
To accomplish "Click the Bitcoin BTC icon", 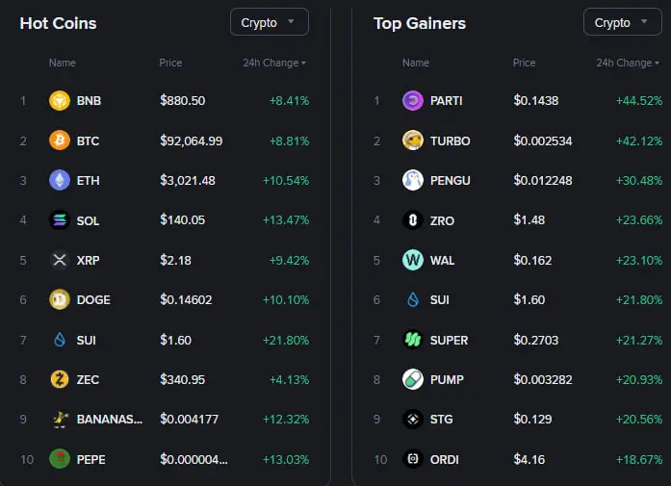I will [60, 141].
